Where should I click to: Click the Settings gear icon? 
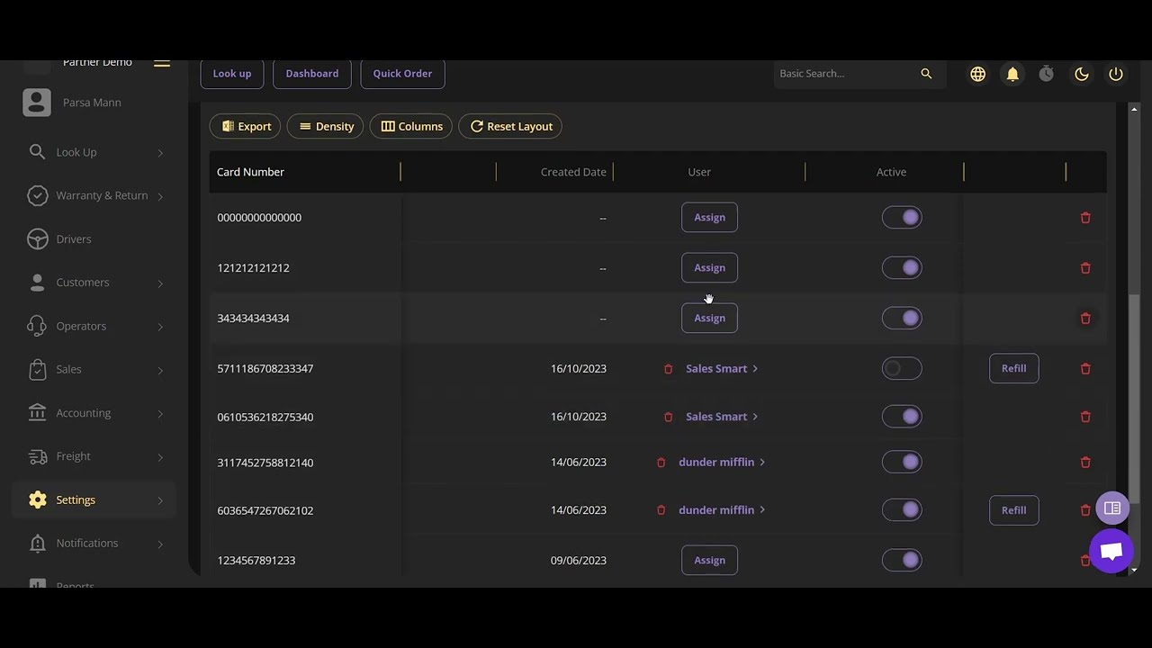(37, 500)
